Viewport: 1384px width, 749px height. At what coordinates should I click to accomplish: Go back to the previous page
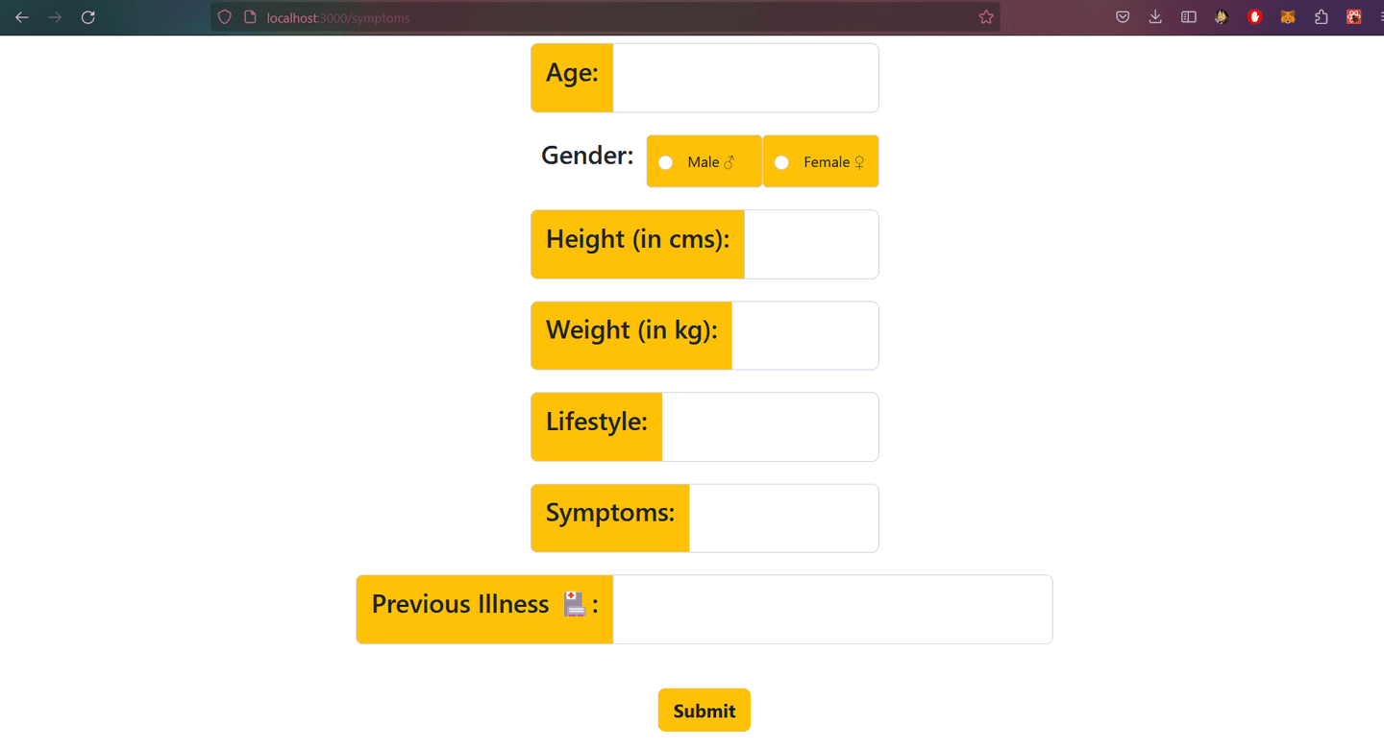point(22,17)
